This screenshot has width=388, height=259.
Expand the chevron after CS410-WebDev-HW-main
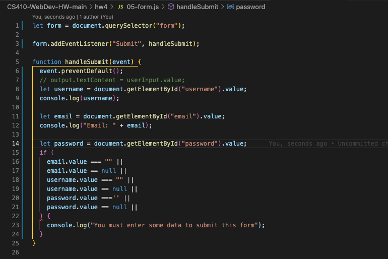click(x=91, y=7)
